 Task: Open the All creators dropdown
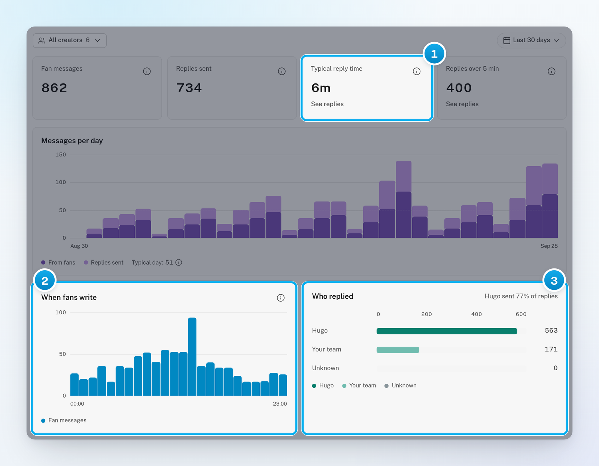point(70,40)
